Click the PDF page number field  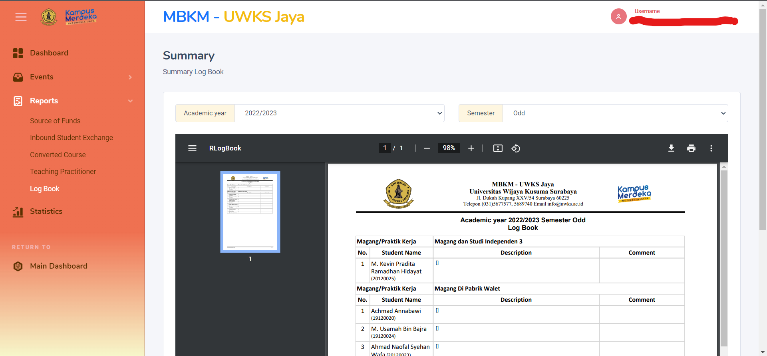click(384, 148)
